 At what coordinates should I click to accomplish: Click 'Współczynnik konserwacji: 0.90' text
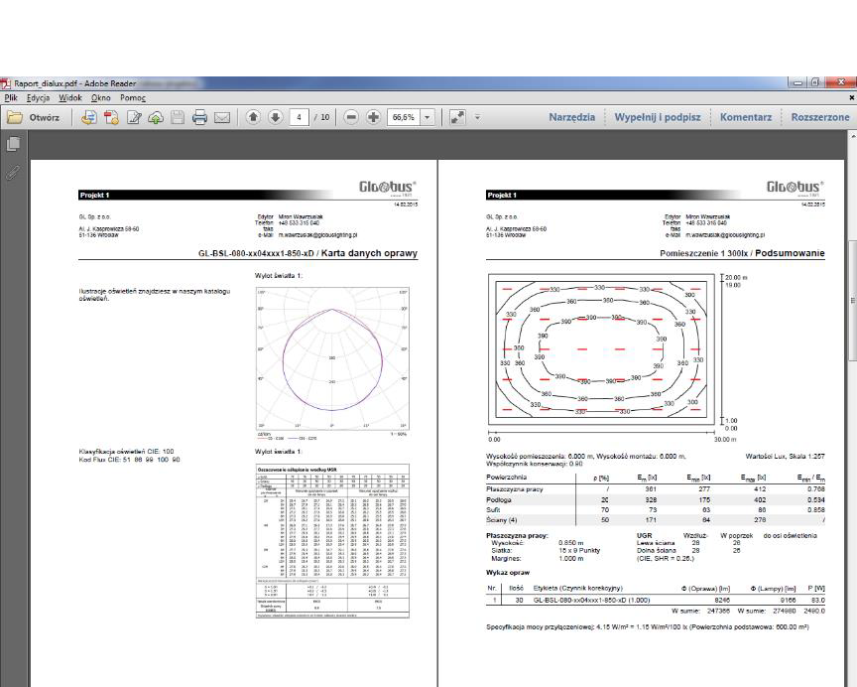point(535,464)
